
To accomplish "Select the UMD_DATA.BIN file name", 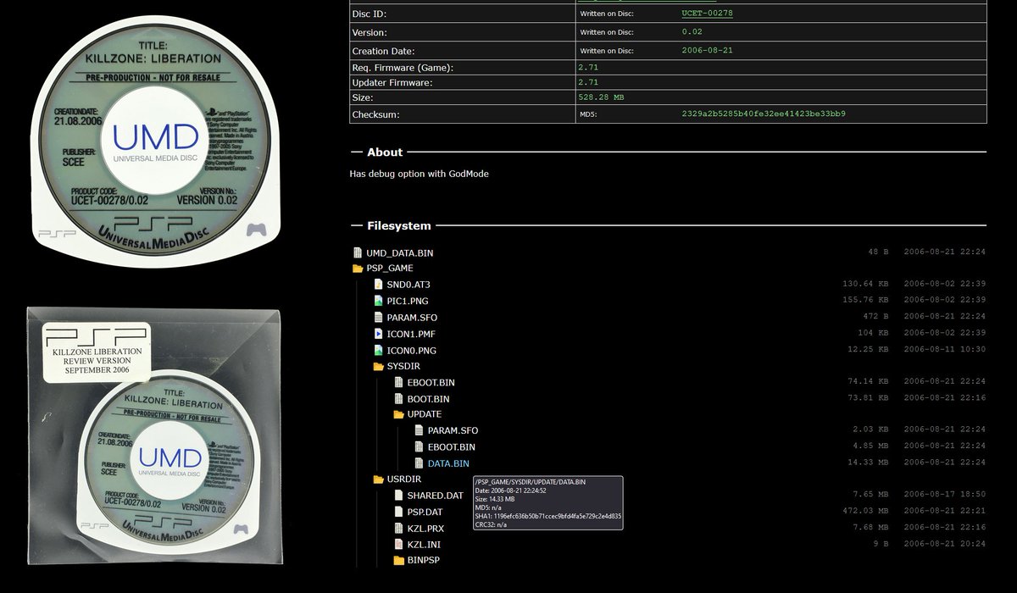I will pyautogui.click(x=400, y=253).
